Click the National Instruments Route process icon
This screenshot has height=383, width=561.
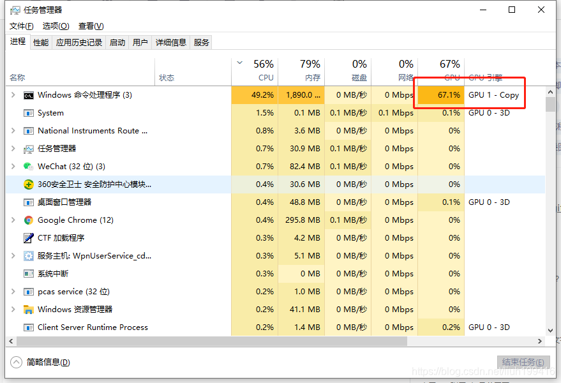[29, 131]
